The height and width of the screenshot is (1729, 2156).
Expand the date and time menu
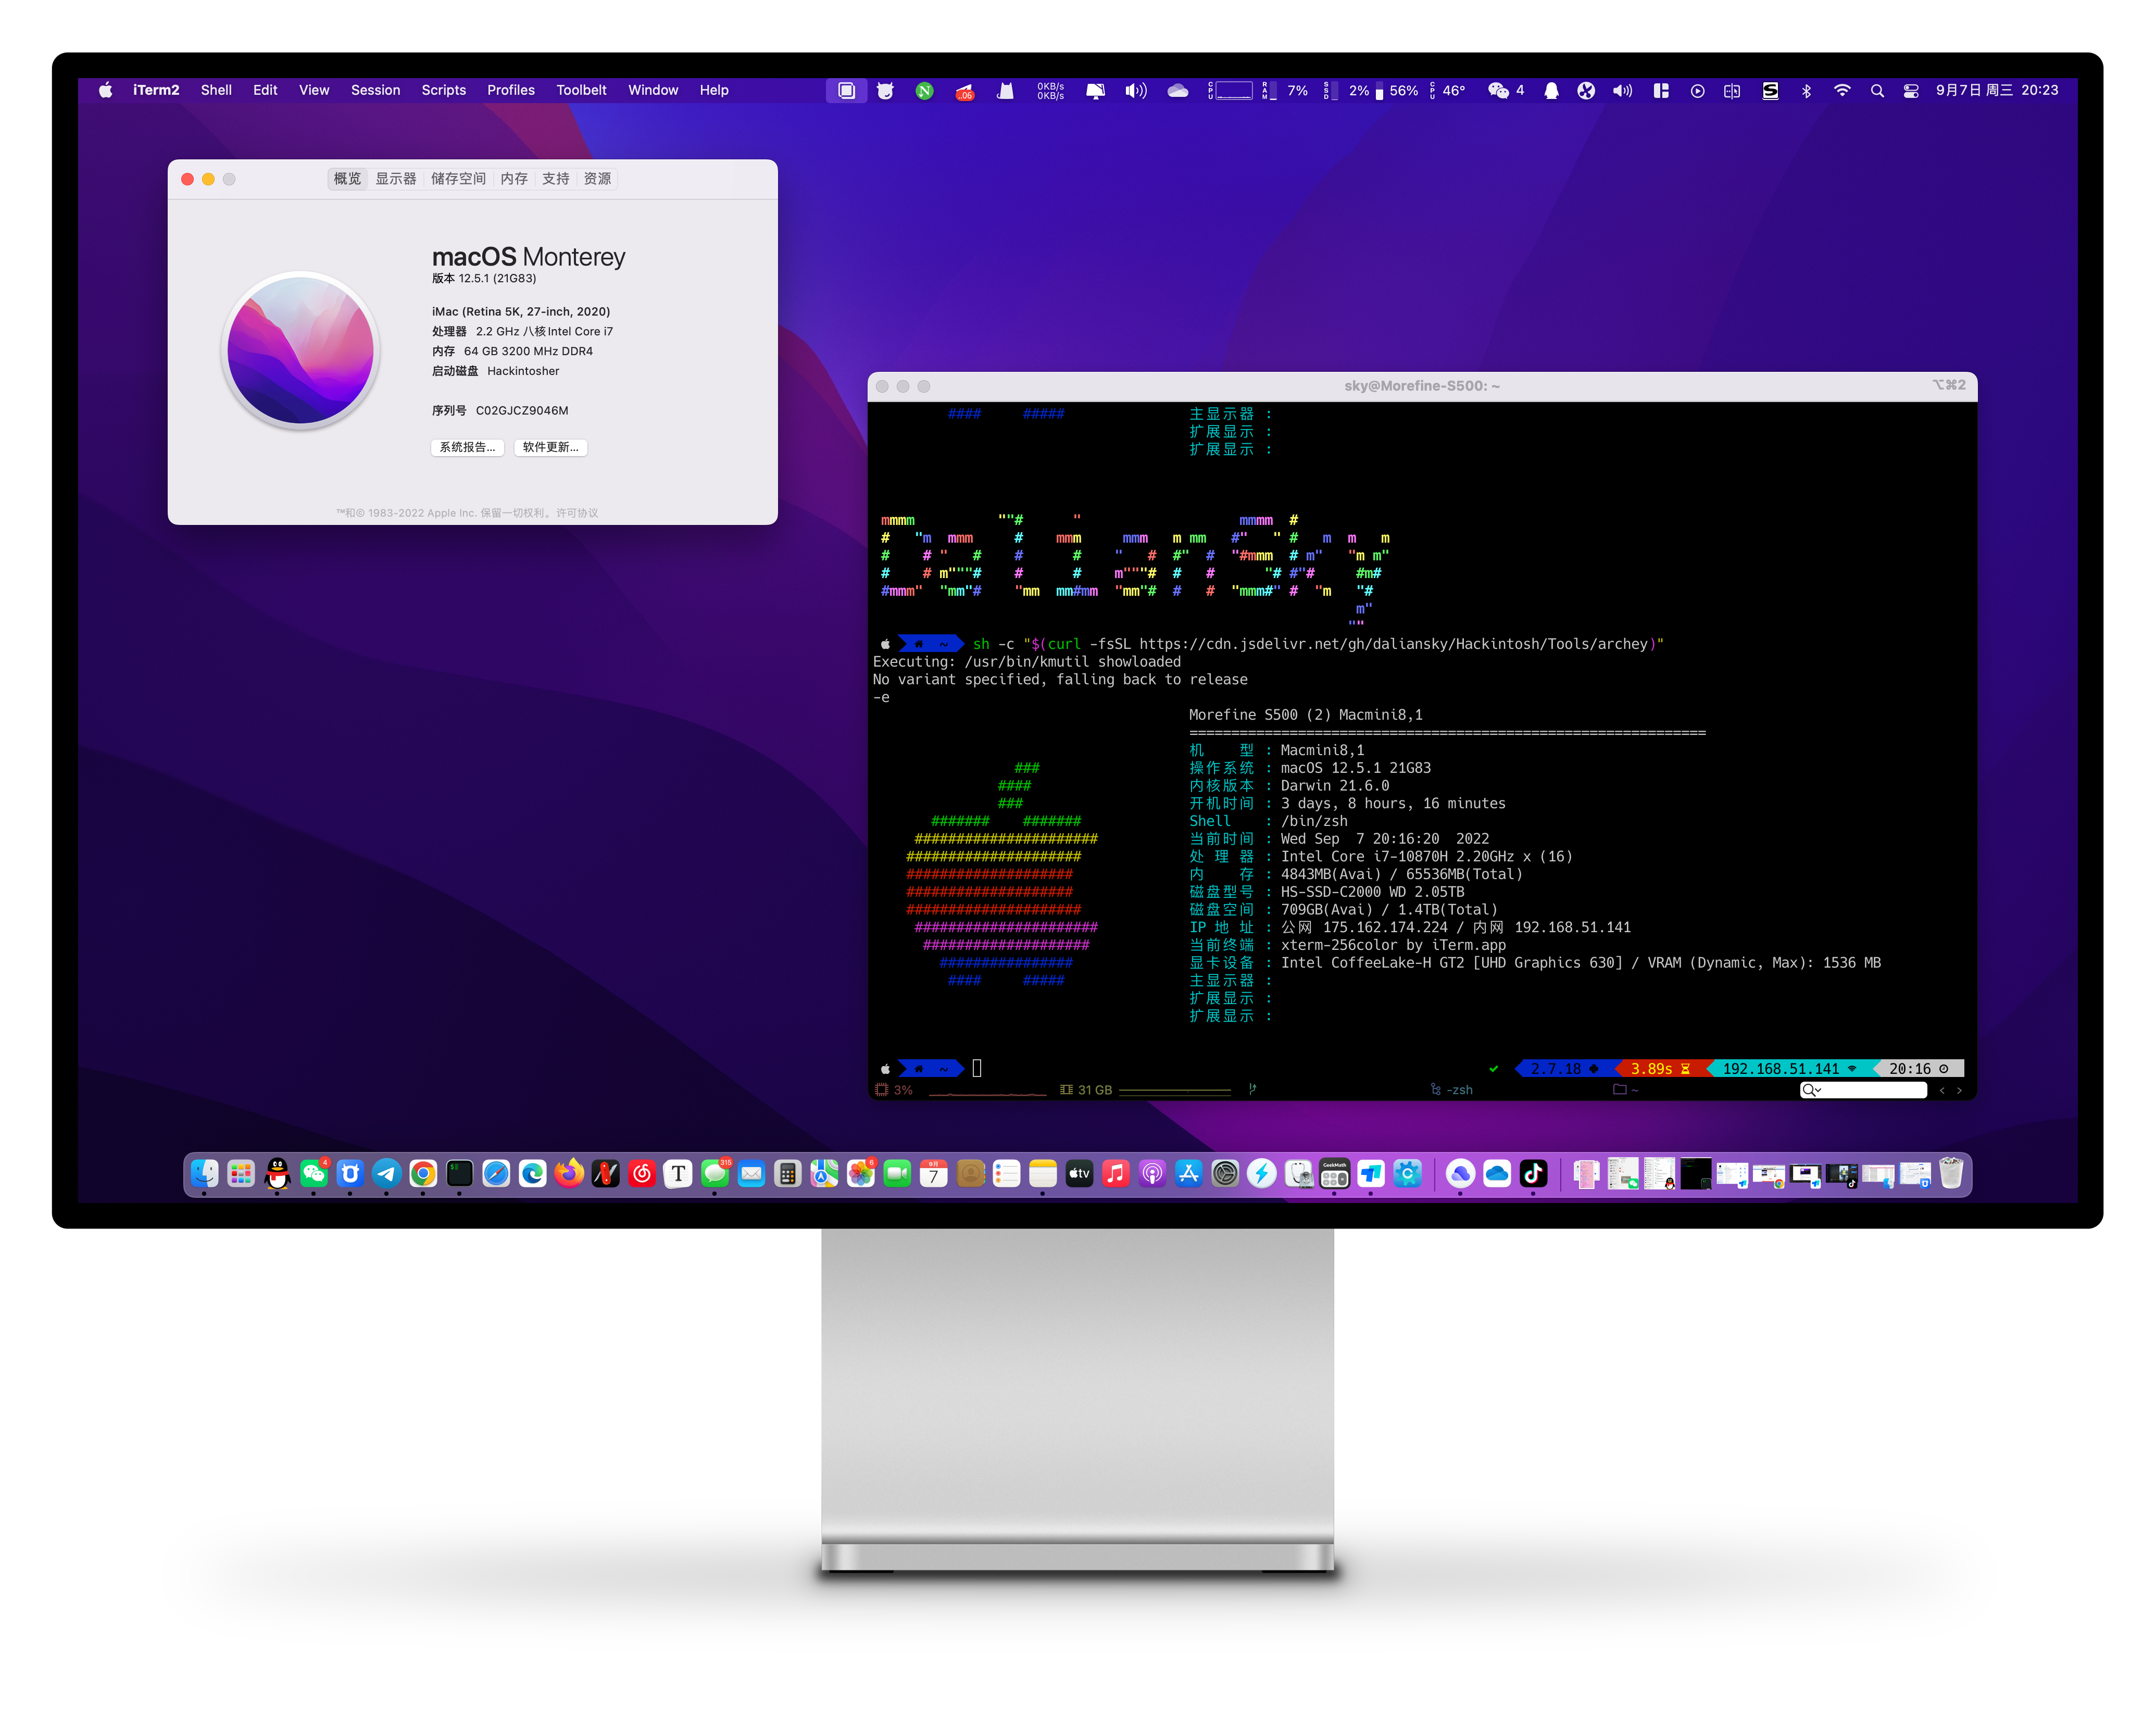[x=1997, y=90]
